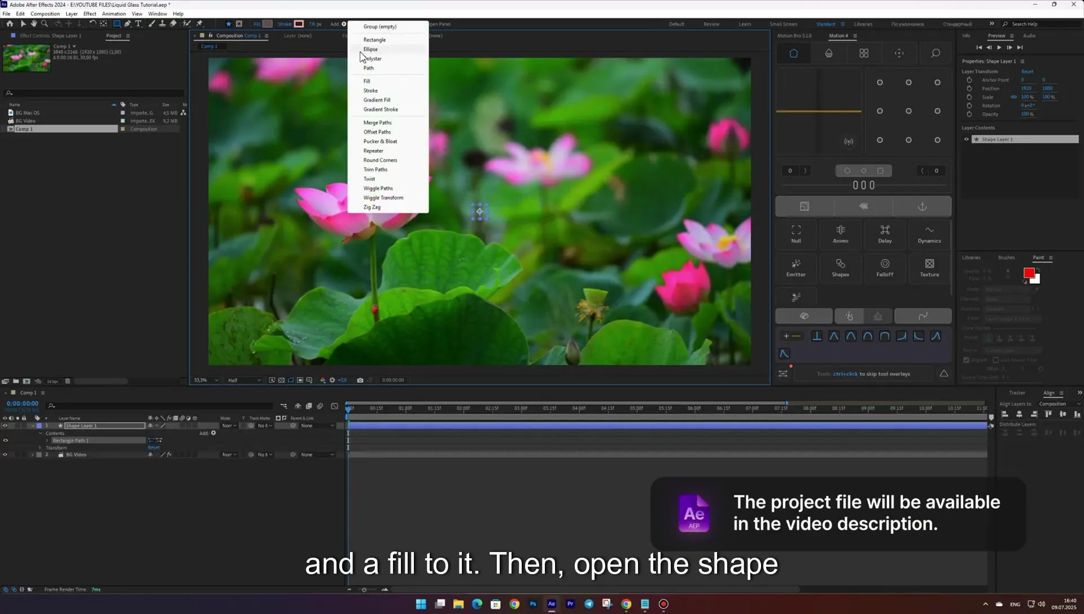Expand the BG Video layer properties
The width and height of the screenshot is (1084, 614).
32,455
